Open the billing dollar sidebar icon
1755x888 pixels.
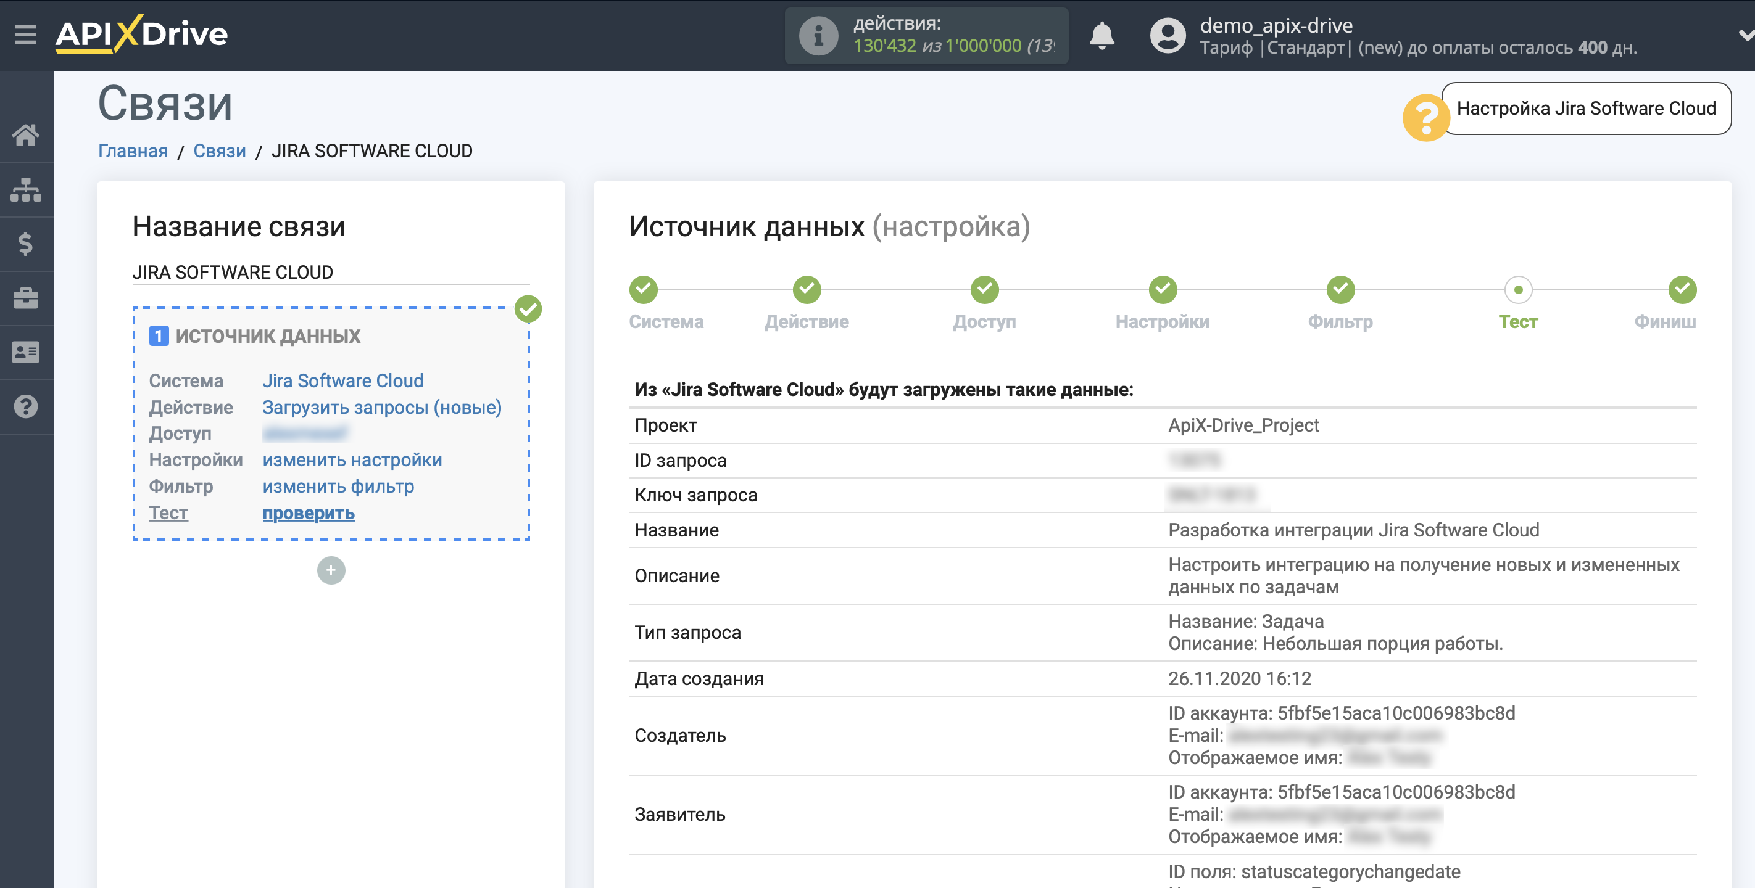point(26,243)
